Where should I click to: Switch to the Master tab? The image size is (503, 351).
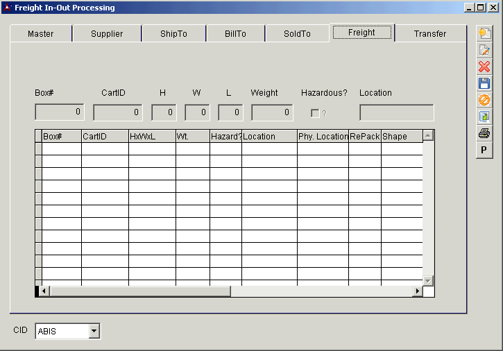point(40,33)
